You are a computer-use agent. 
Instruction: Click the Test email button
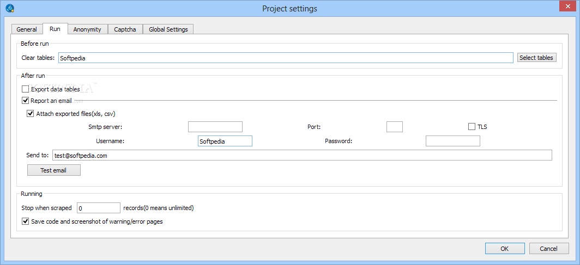(53, 170)
